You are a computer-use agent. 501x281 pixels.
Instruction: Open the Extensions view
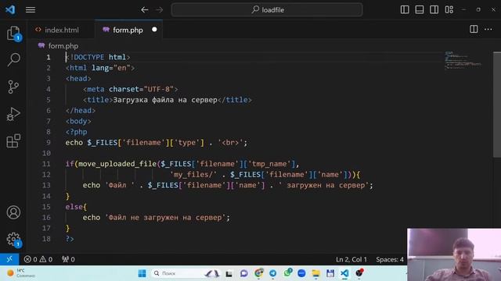coord(13,140)
